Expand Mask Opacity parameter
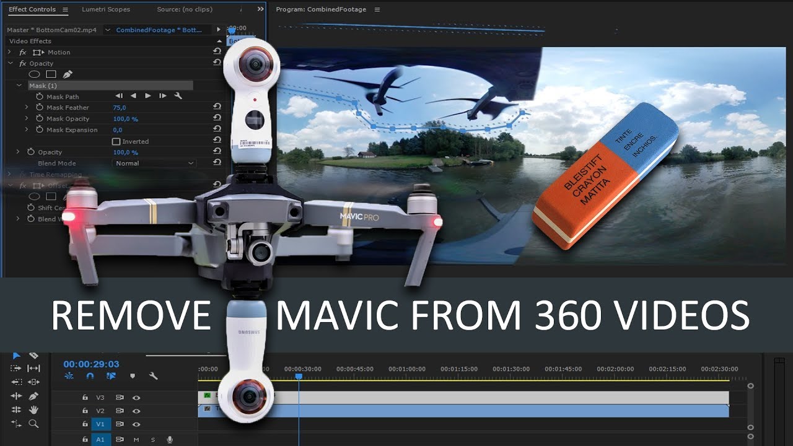Viewport: 793px width, 446px height. (x=27, y=119)
